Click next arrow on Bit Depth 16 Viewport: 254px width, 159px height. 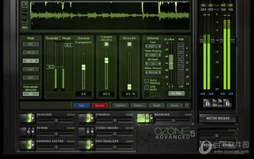[x=160, y=64]
